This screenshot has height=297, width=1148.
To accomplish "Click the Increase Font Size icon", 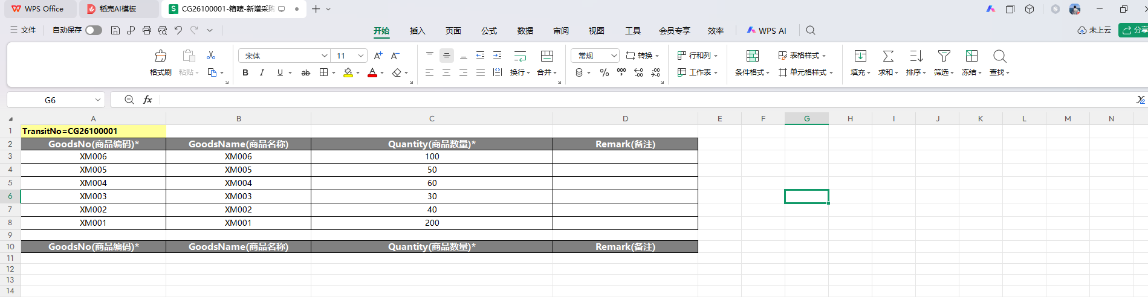I will point(378,56).
